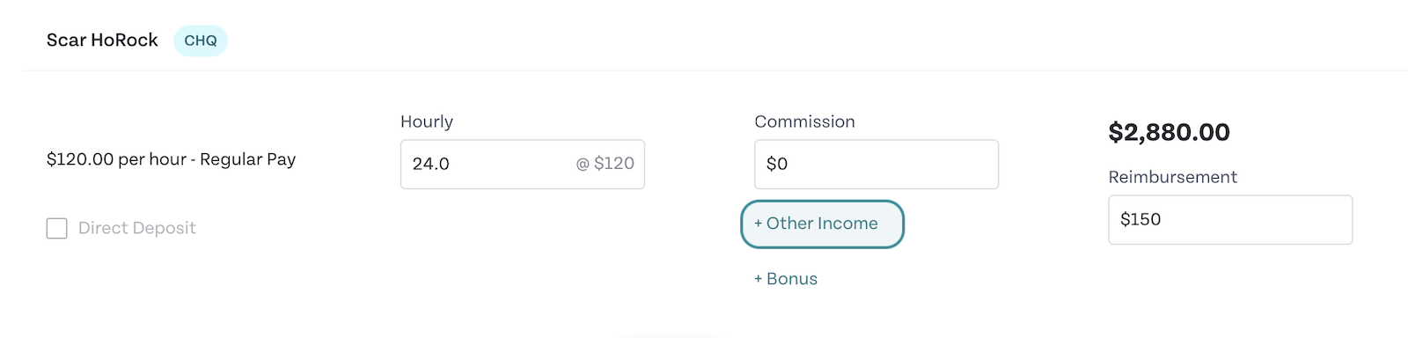Click the plus sign in Other Income
Screen dimensions: 1408x338
tap(759, 224)
